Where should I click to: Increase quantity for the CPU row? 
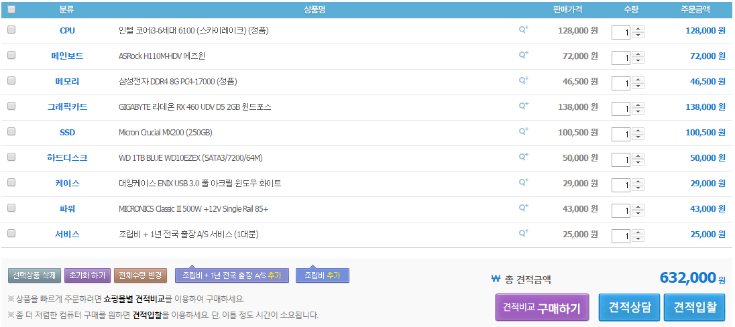click(x=638, y=29)
